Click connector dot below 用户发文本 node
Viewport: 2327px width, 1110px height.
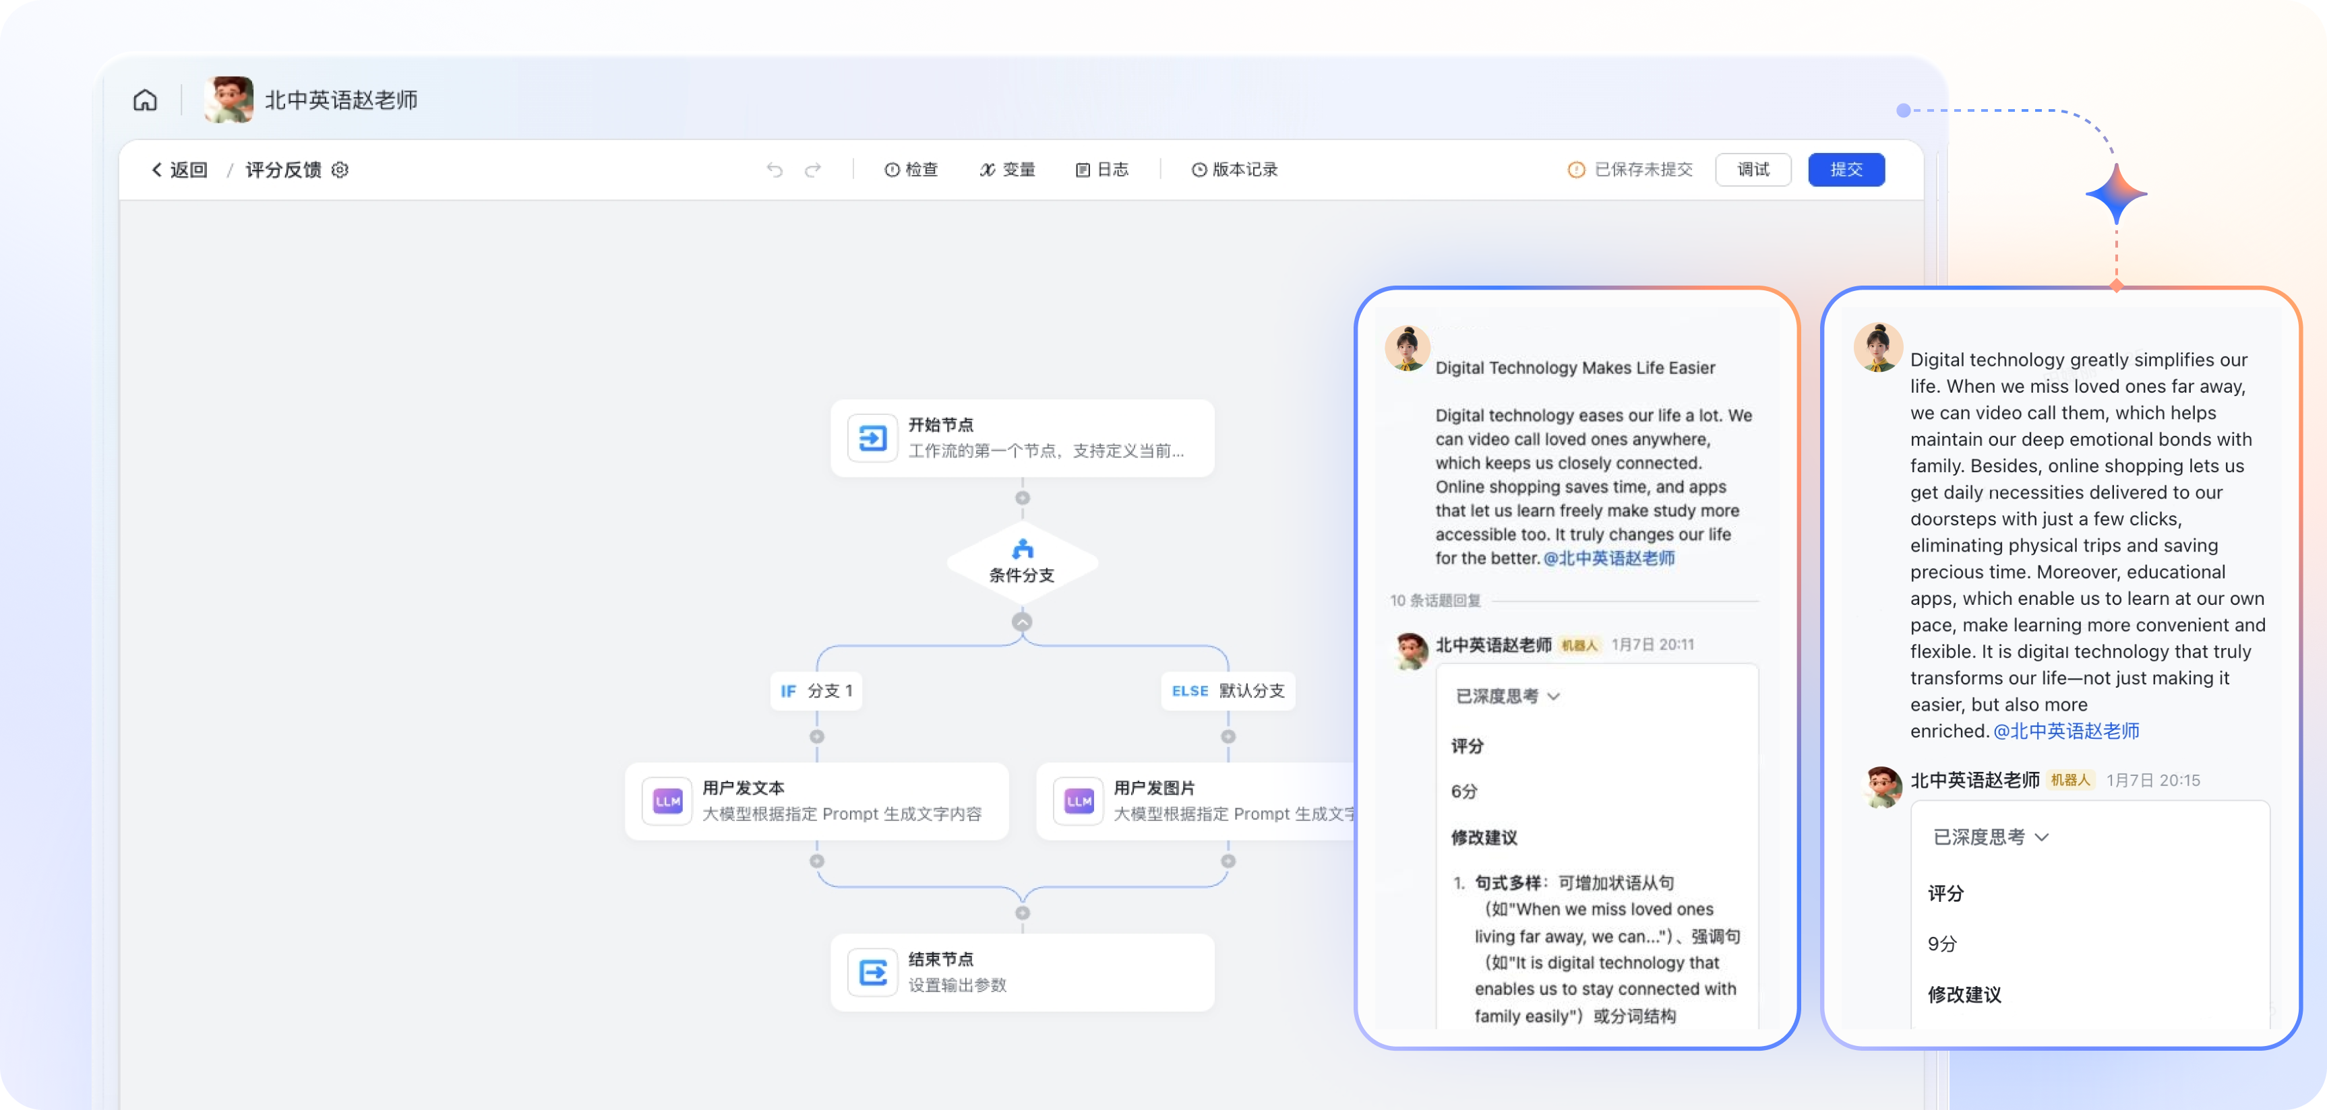pos(816,861)
